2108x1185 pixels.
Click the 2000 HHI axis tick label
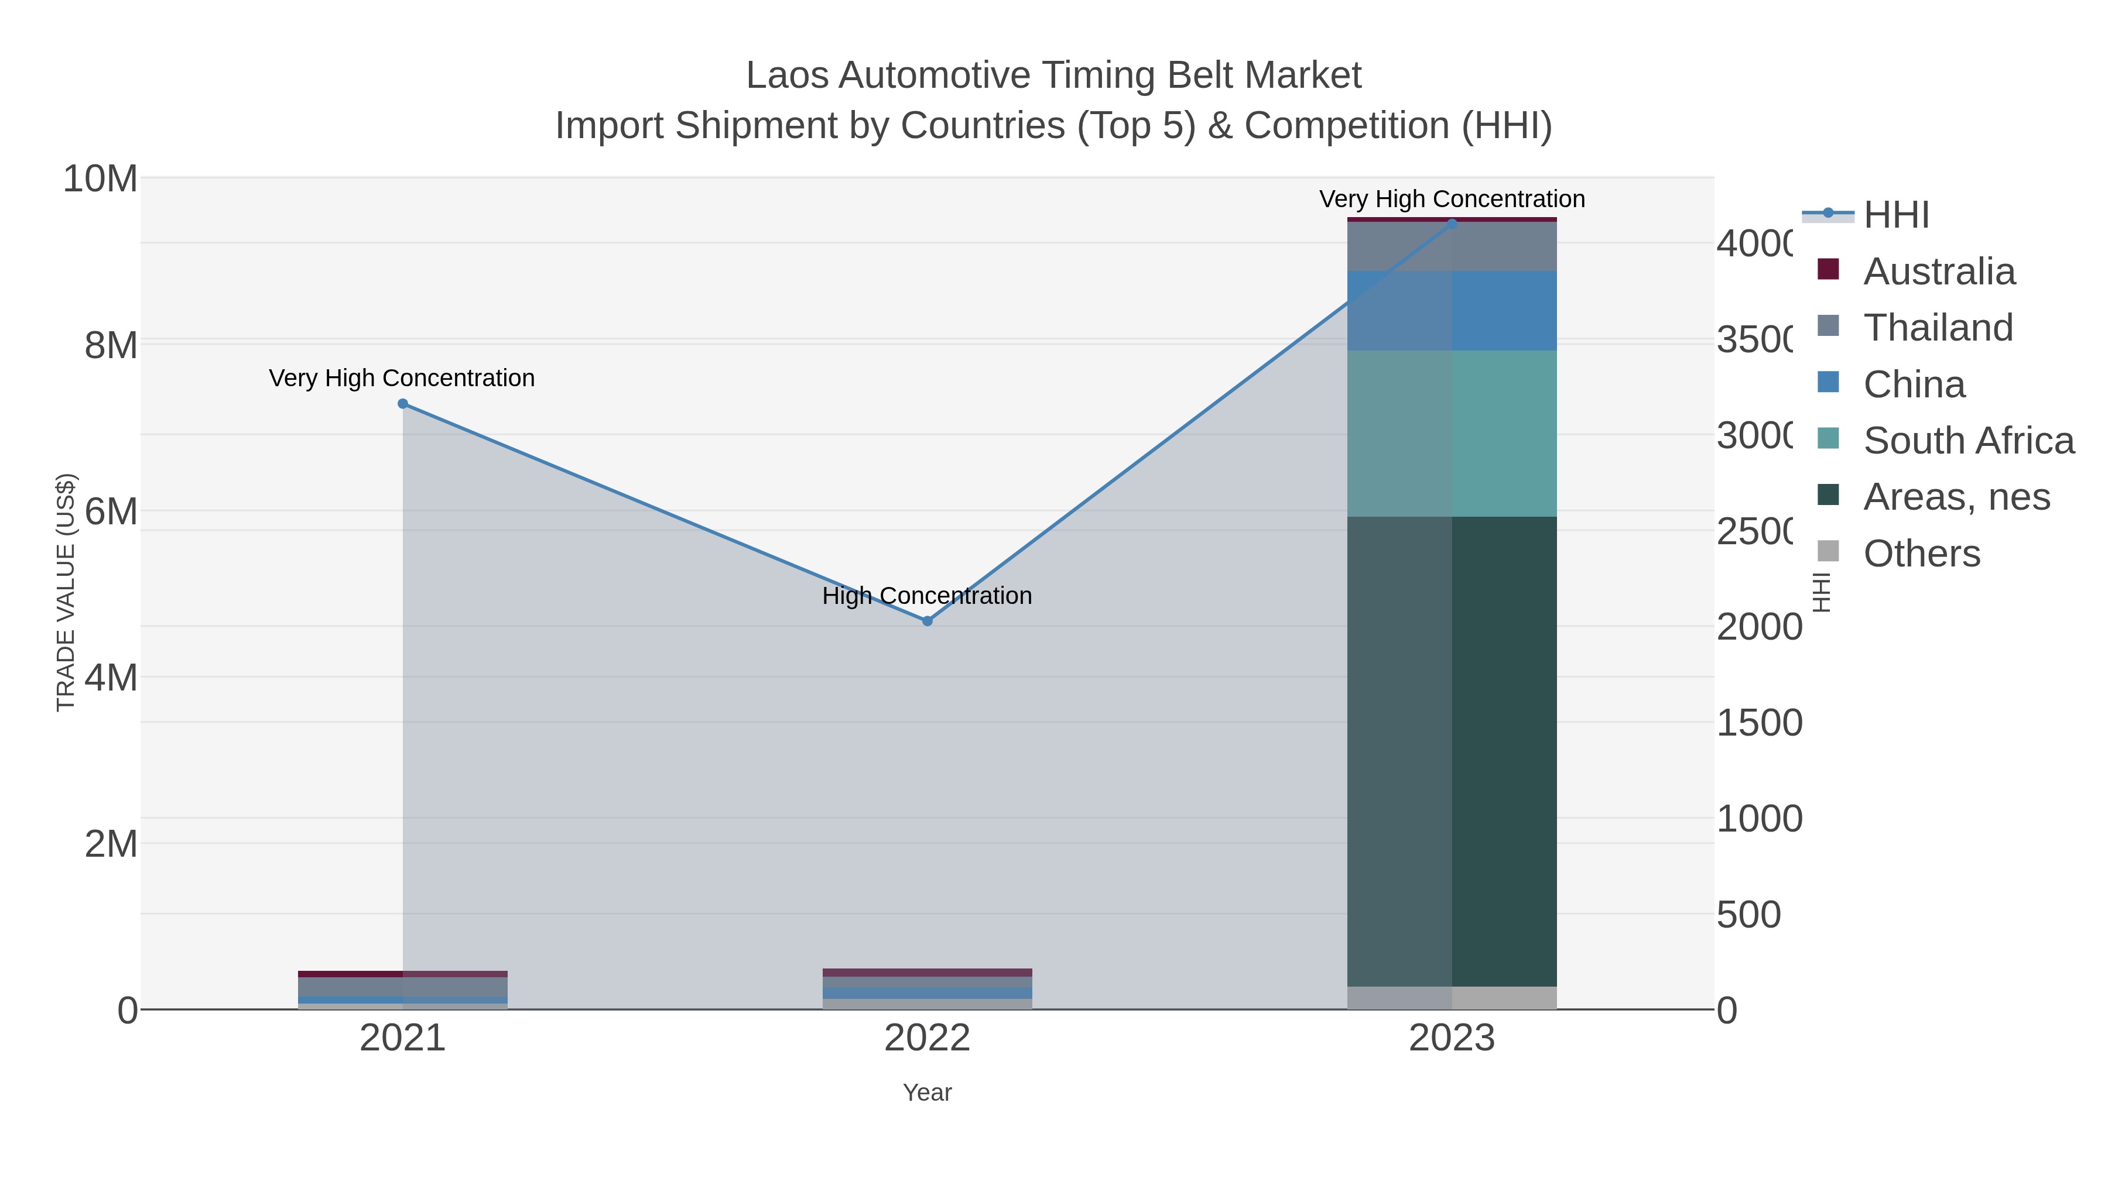[1760, 627]
